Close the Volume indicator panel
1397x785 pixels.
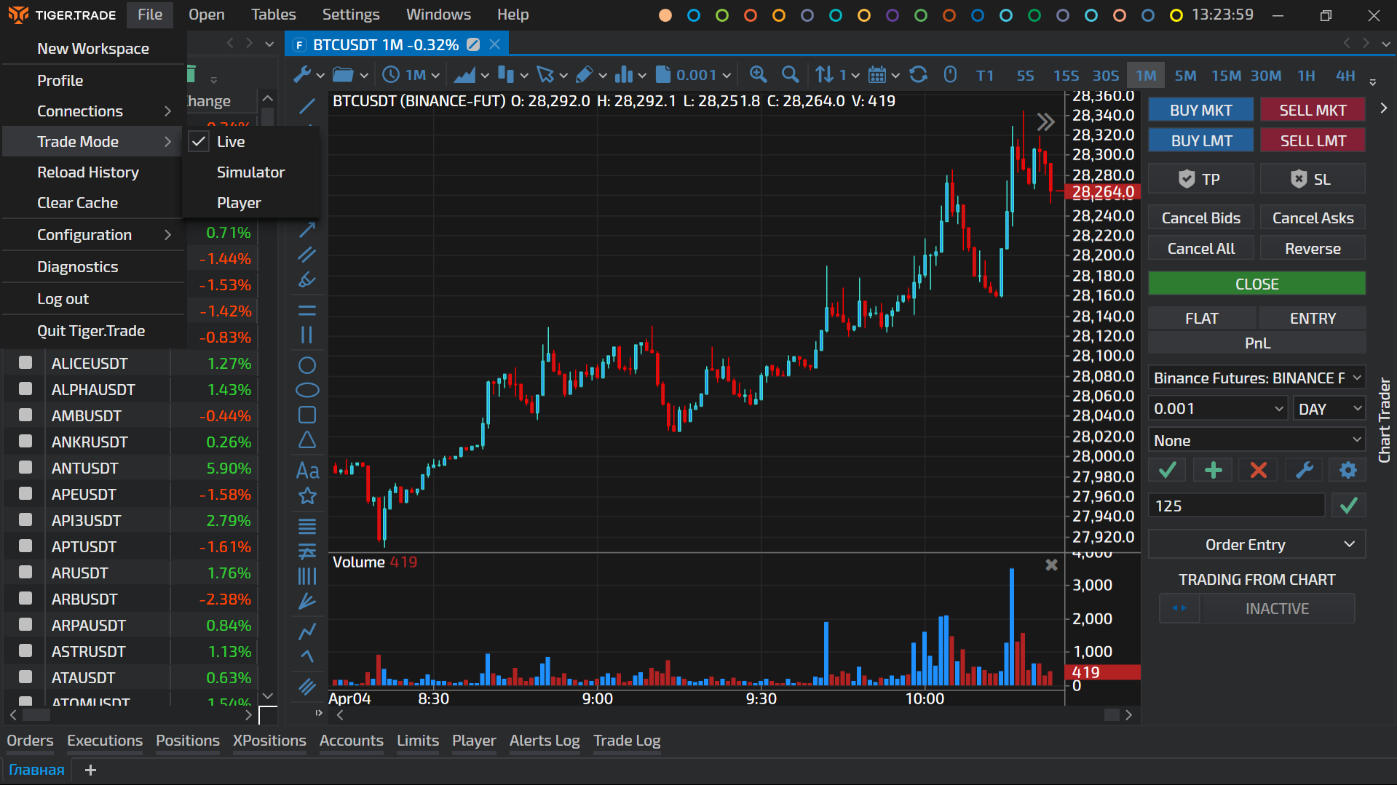click(x=1051, y=565)
